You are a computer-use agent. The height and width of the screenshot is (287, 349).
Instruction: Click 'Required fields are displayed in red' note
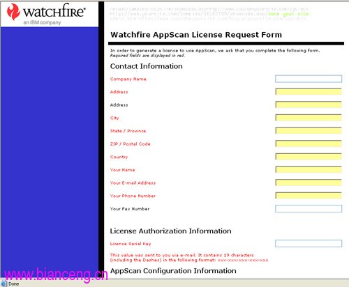pyautogui.click(x=147, y=56)
